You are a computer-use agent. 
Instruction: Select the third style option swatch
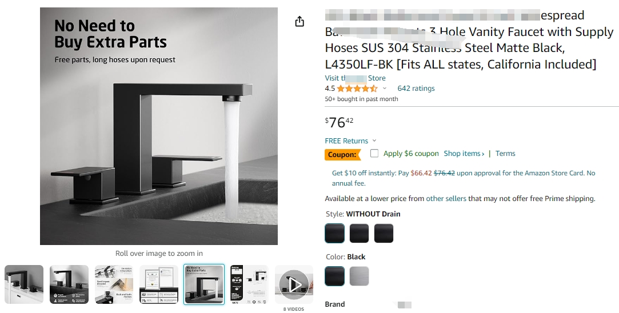(384, 233)
